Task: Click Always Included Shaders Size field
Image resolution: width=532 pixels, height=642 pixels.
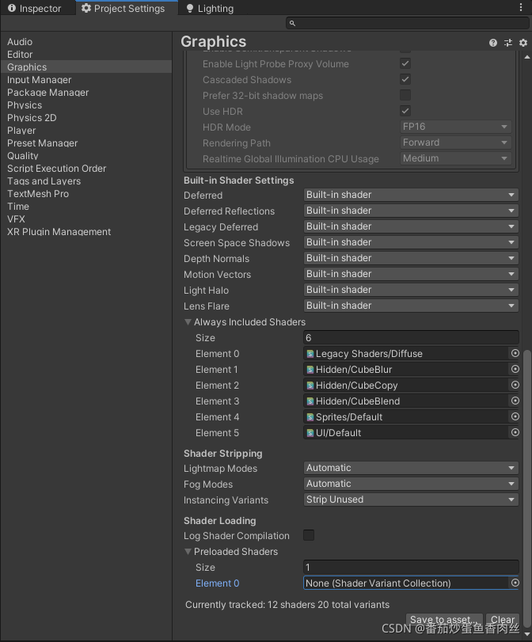Action: 411,338
